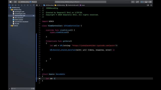Toggle the Inspectors panel visibility

[x=150, y=2]
